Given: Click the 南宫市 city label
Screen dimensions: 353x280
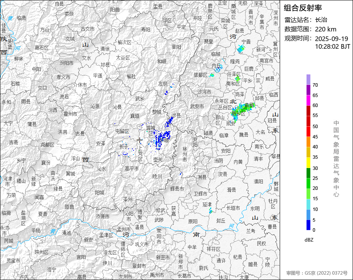Looking at the screenshot, I should tap(266, 61).
